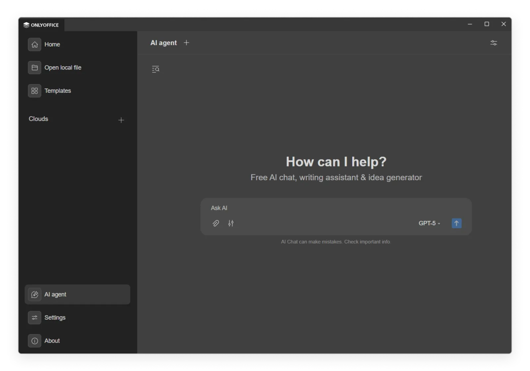Attach a file using the paperclip icon
Viewport: 530px width, 371px height.
coord(216,223)
